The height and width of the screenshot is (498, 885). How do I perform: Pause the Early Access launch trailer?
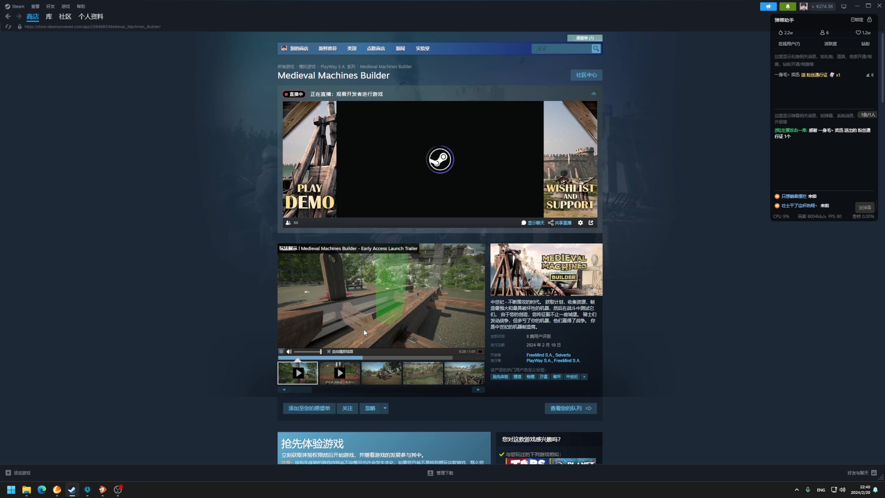pyautogui.click(x=281, y=351)
